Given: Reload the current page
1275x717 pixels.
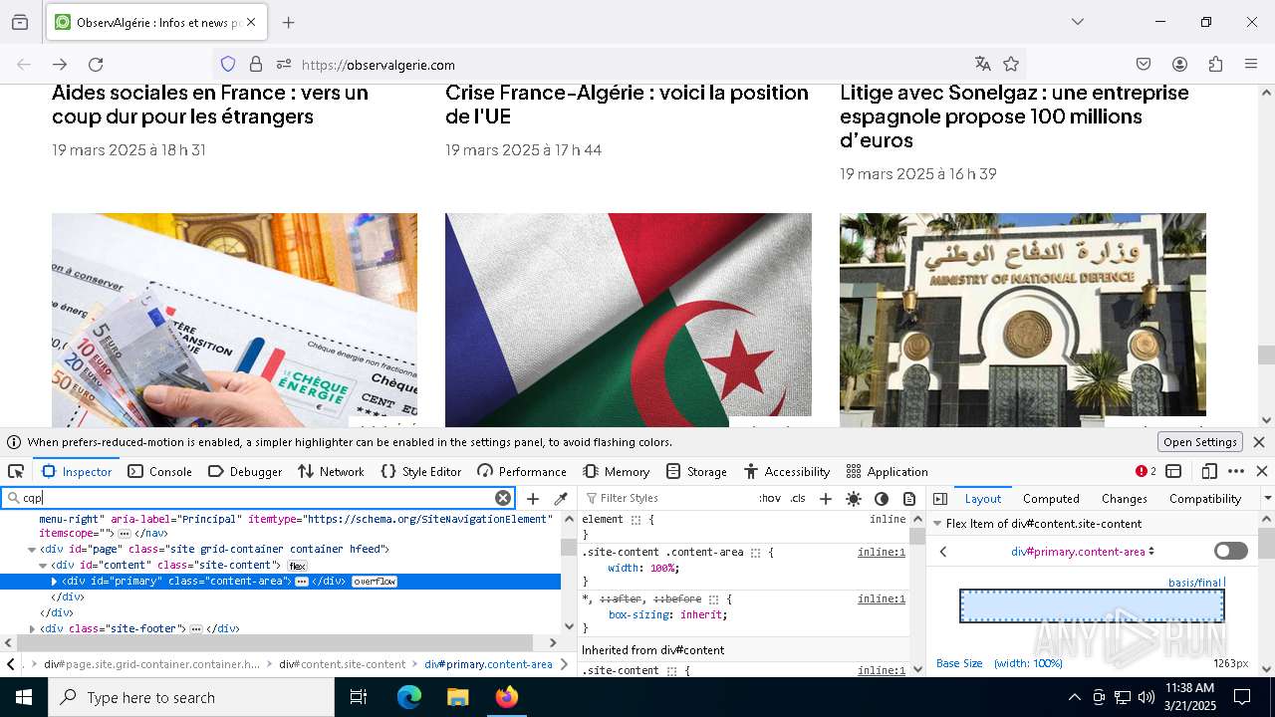Looking at the screenshot, I should (x=96, y=65).
